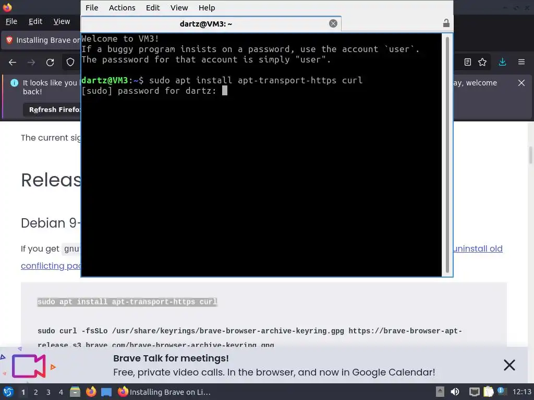This screenshot has height=400, width=534.
Task: Switch to workspace 1
Action: 23,392
